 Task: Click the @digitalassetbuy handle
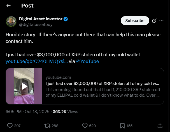pyautogui.click(x=36, y=25)
